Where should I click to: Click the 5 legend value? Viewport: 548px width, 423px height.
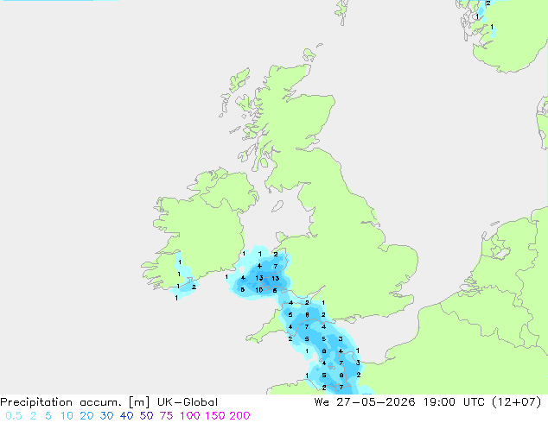[x=48, y=416]
